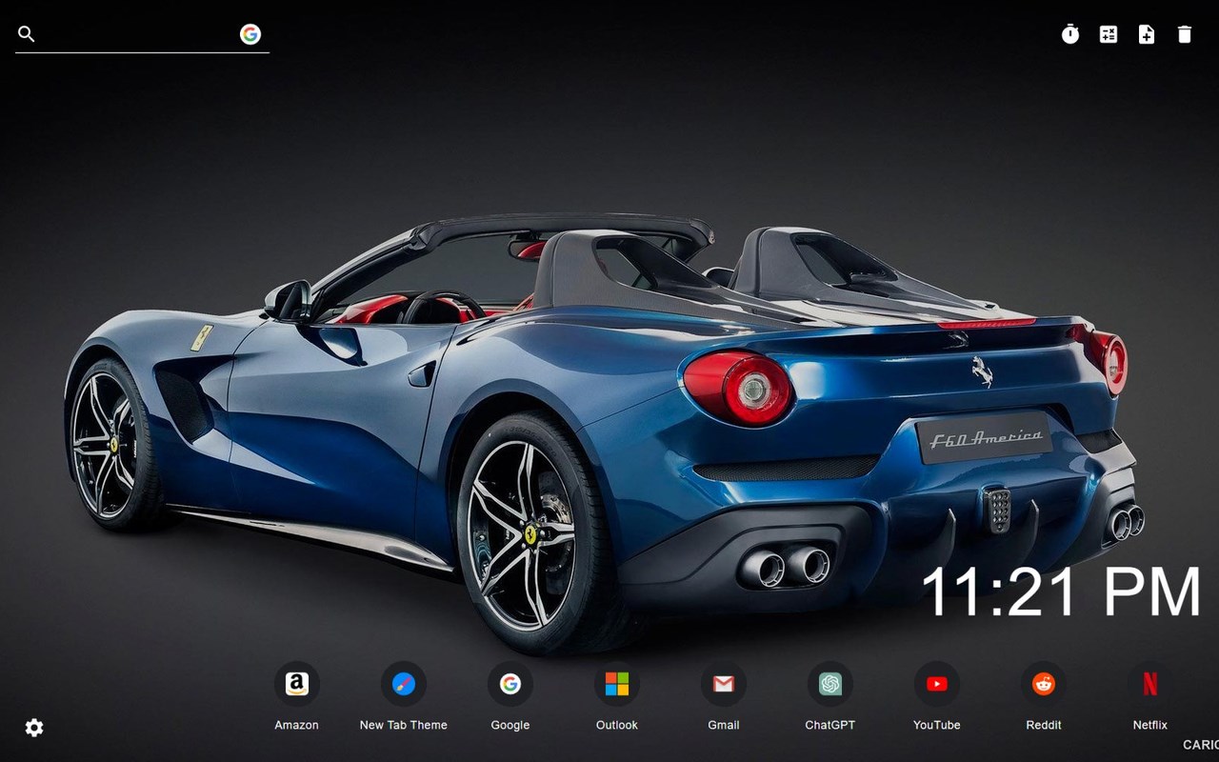Click the Reddit label text

pos(1044,725)
